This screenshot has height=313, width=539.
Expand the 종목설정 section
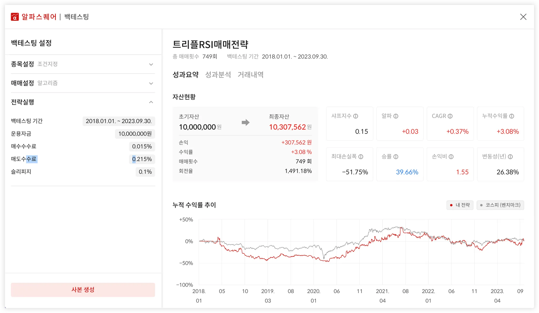click(x=151, y=64)
